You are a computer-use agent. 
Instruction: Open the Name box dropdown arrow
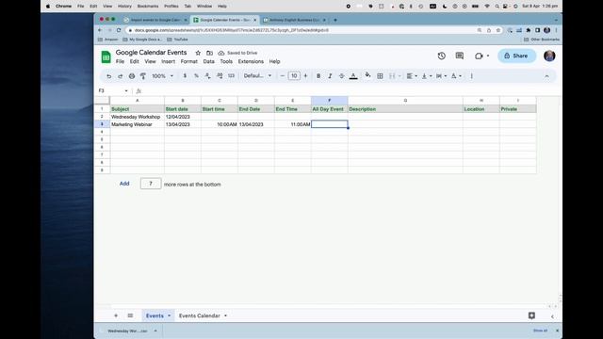point(126,90)
